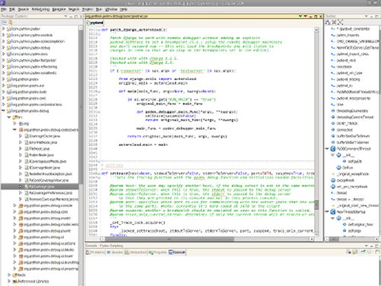Open the Project menu
Screen dimensions: 381x286
88,9
